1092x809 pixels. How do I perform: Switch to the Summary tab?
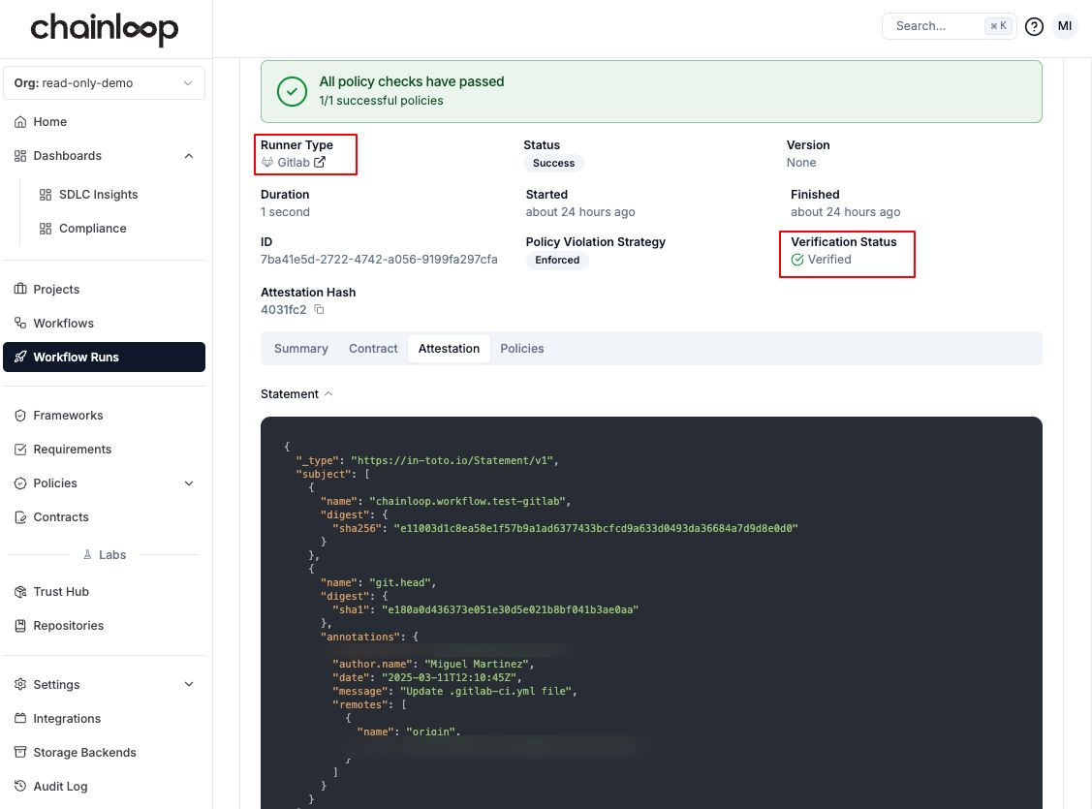click(300, 349)
